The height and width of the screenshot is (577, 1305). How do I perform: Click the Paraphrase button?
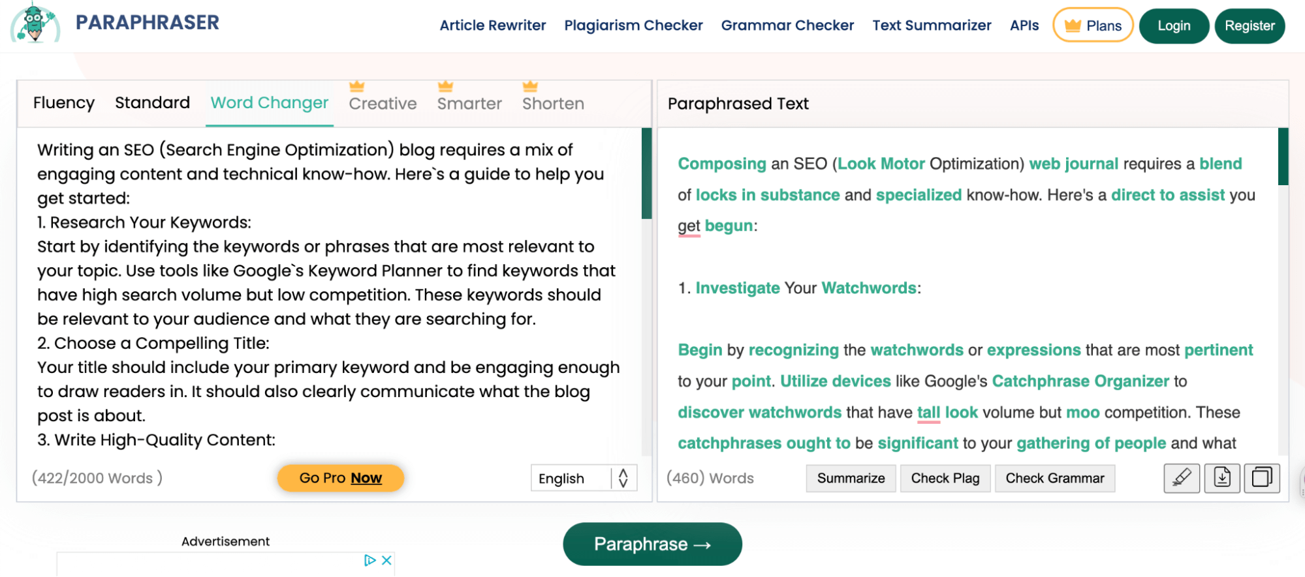pyautogui.click(x=652, y=544)
